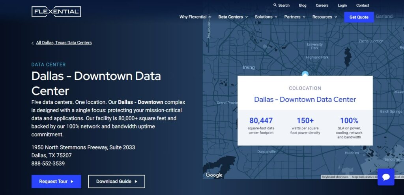
Task: Open the Partners menu
Action: pos(292,17)
